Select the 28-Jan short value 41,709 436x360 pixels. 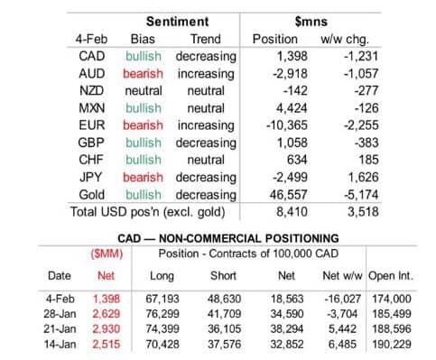pyautogui.click(x=224, y=314)
